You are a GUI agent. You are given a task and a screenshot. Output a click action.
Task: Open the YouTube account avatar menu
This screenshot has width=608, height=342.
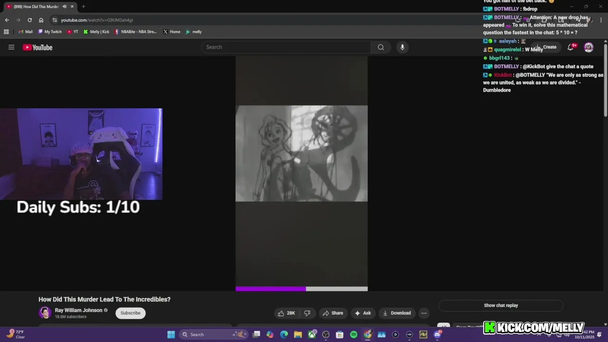pyautogui.click(x=589, y=47)
